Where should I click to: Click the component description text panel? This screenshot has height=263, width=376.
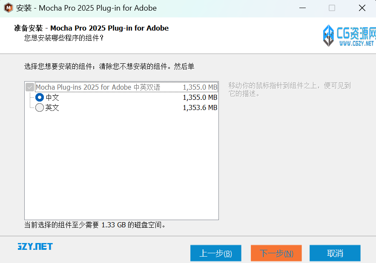(x=290, y=90)
